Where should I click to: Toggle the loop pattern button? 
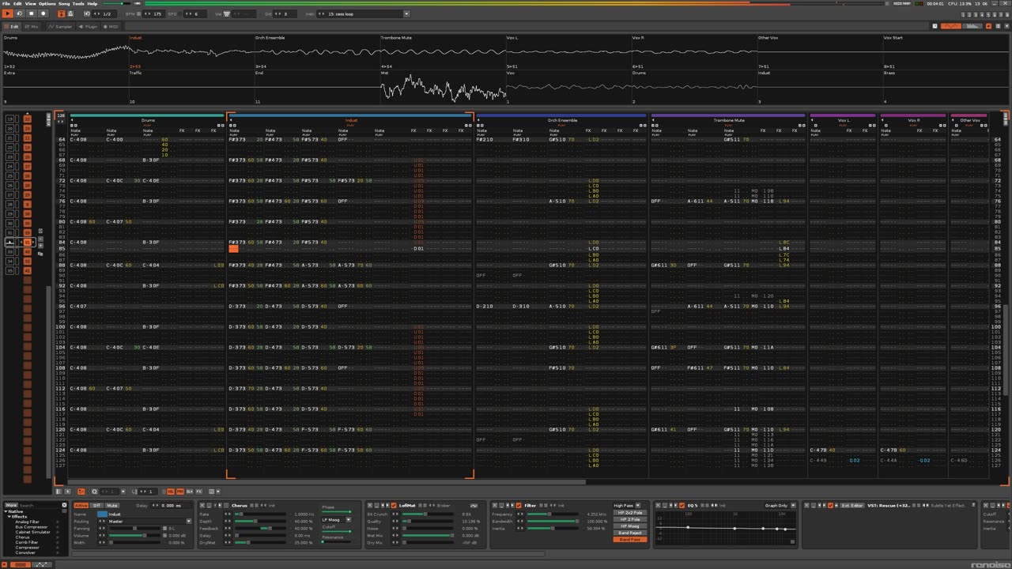pos(19,13)
